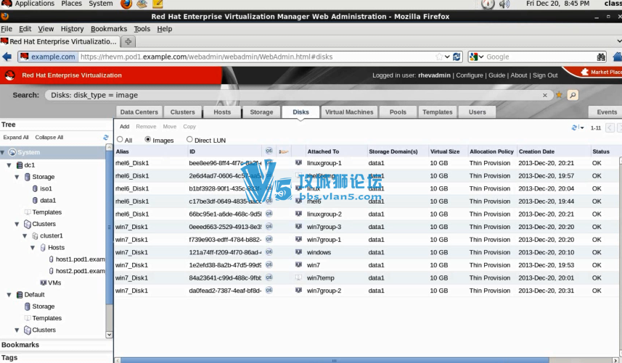Open the Google search engine dropdown
622x363 pixels.
480,57
